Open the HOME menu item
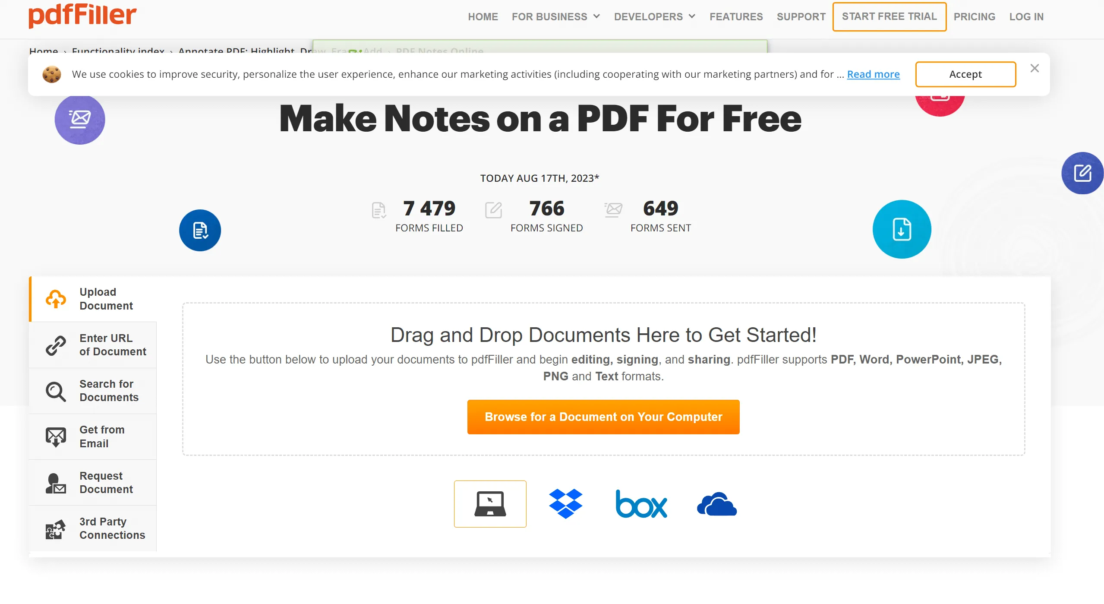Screen dimensions: 1104x604 481,16
